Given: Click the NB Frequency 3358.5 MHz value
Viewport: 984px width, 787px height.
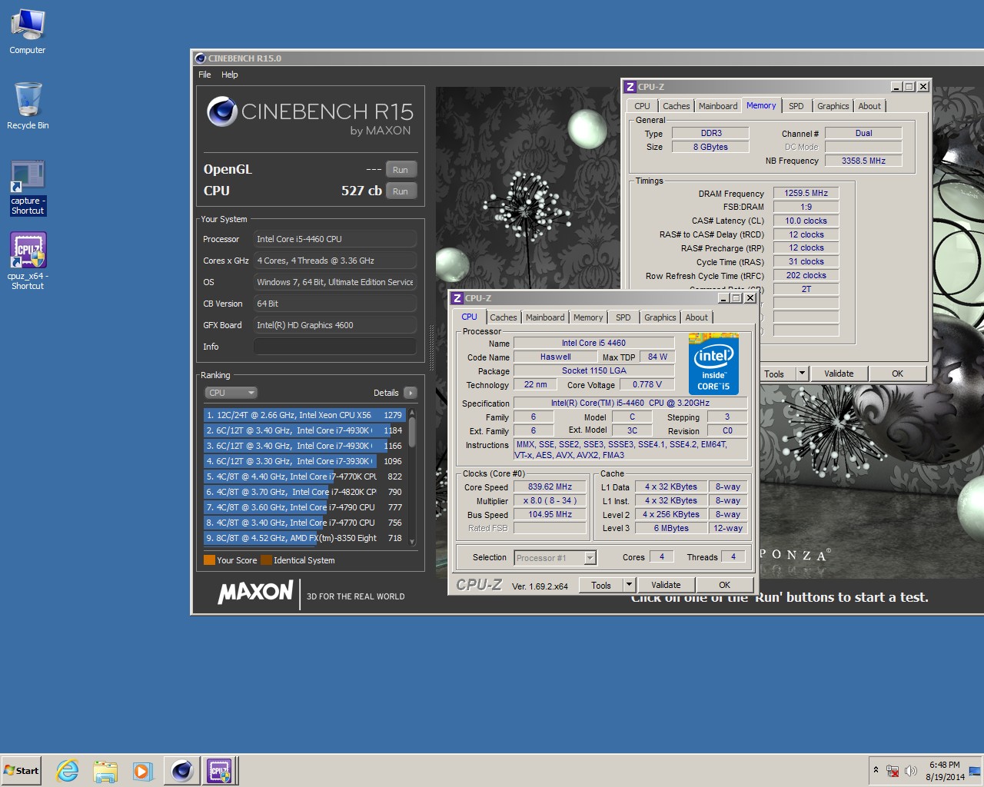Looking at the screenshot, I should pos(863,161).
